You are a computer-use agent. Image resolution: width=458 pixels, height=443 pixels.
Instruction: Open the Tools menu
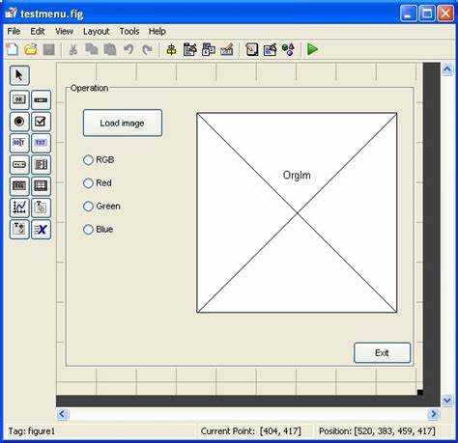(129, 31)
